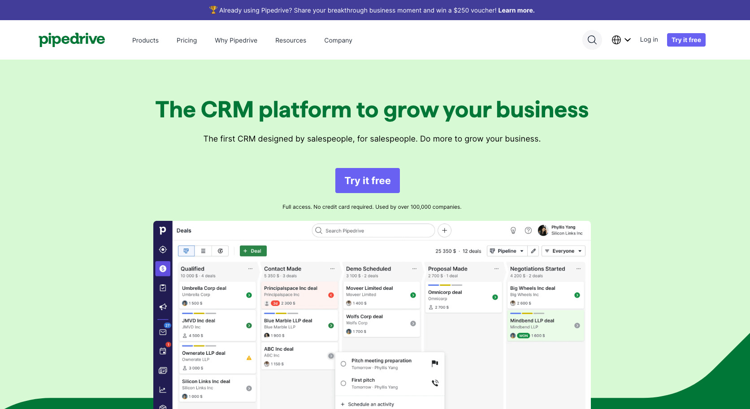The height and width of the screenshot is (409, 750).
Task: Switch to the pipeline kanban view
Action: 186,251
